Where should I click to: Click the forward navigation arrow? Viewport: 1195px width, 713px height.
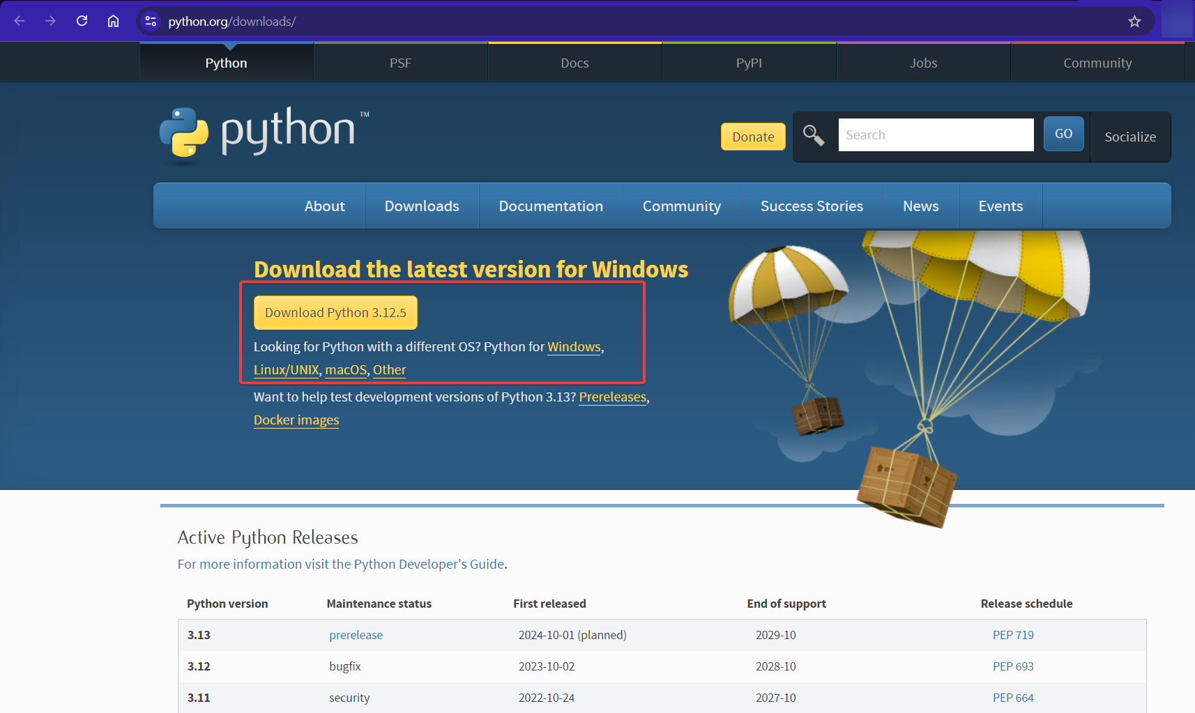coord(50,21)
